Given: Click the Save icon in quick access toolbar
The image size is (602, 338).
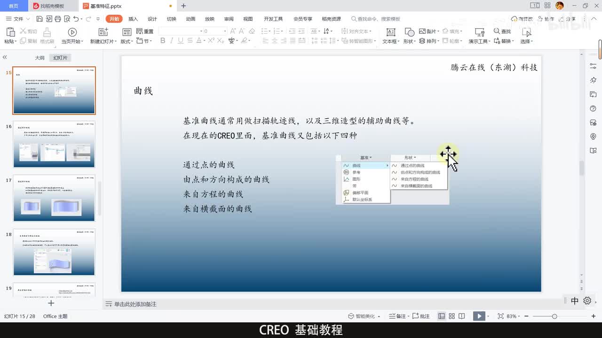Looking at the screenshot, I should pyautogui.click(x=40, y=19).
